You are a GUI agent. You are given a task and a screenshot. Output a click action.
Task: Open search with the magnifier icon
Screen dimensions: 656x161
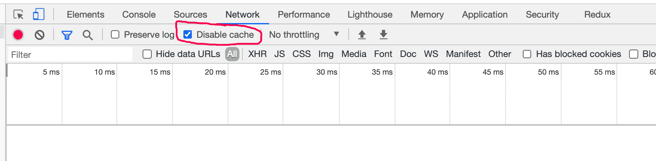(x=88, y=35)
